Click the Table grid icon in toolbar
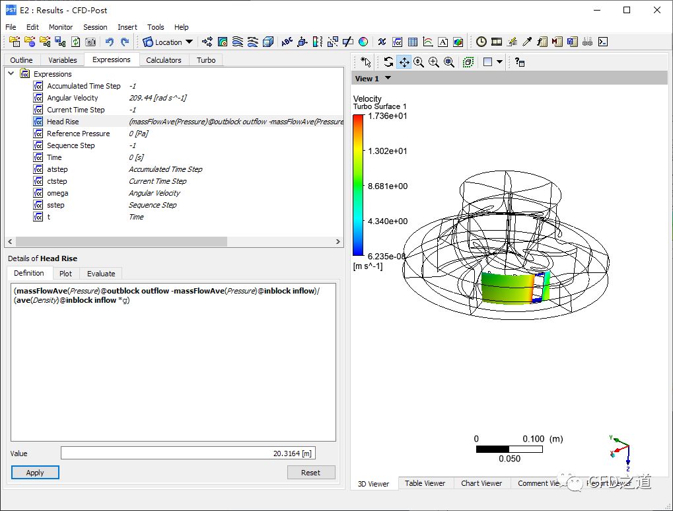The image size is (673, 511). [413, 42]
